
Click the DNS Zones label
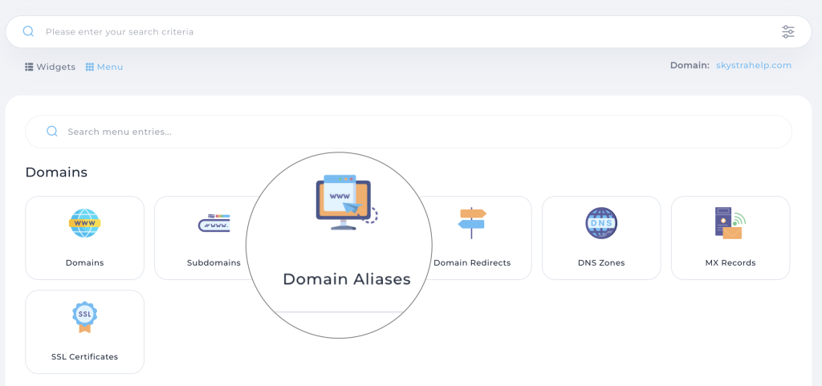click(x=601, y=262)
